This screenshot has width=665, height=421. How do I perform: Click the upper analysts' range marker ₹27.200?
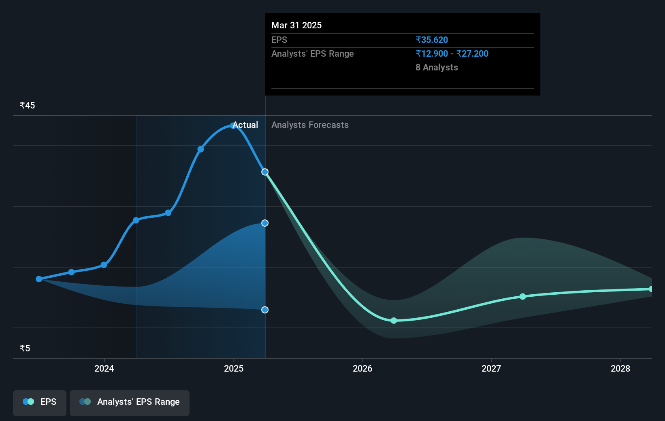click(x=265, y=223)
